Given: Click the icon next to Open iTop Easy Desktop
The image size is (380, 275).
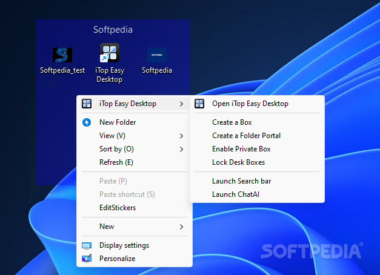Looking at the screenshot, I should point(199,104).
